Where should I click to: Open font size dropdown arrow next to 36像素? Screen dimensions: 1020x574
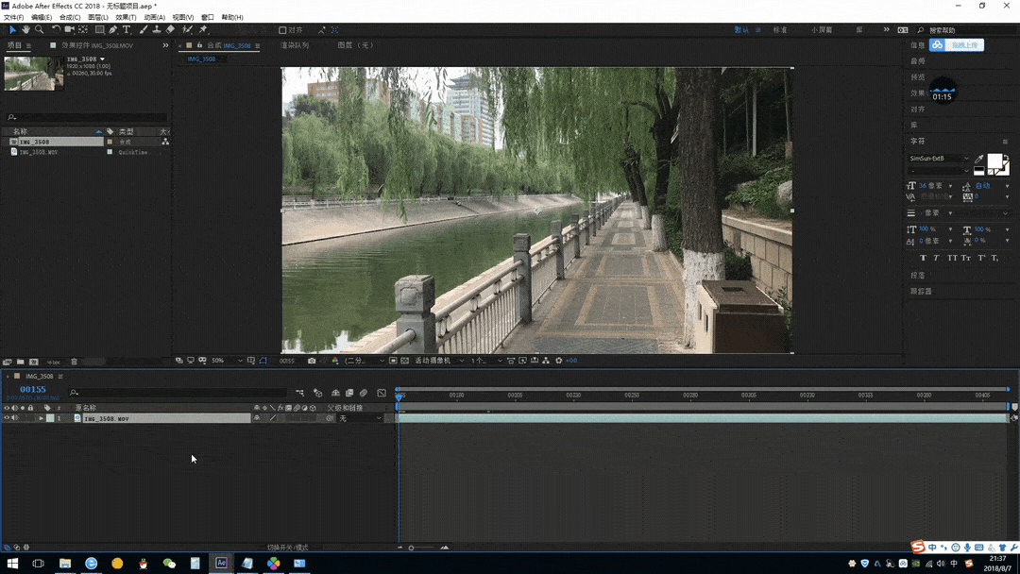coord(950,186)
